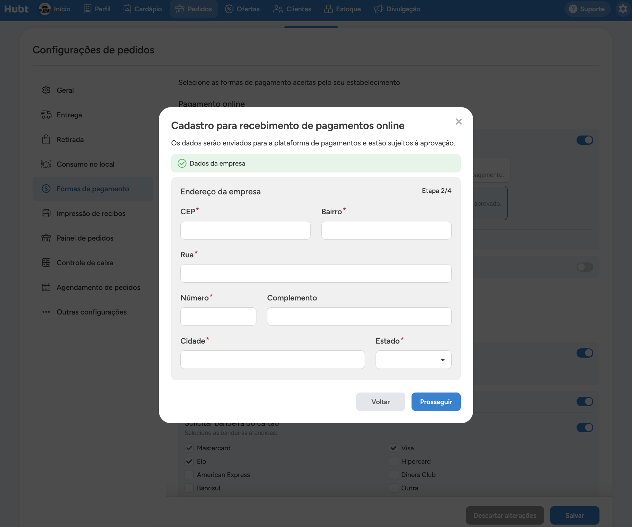Open Controle de caixa settings
Image resolution: width=632 pixels, height=527 pixels.
[x=93, y=262]
